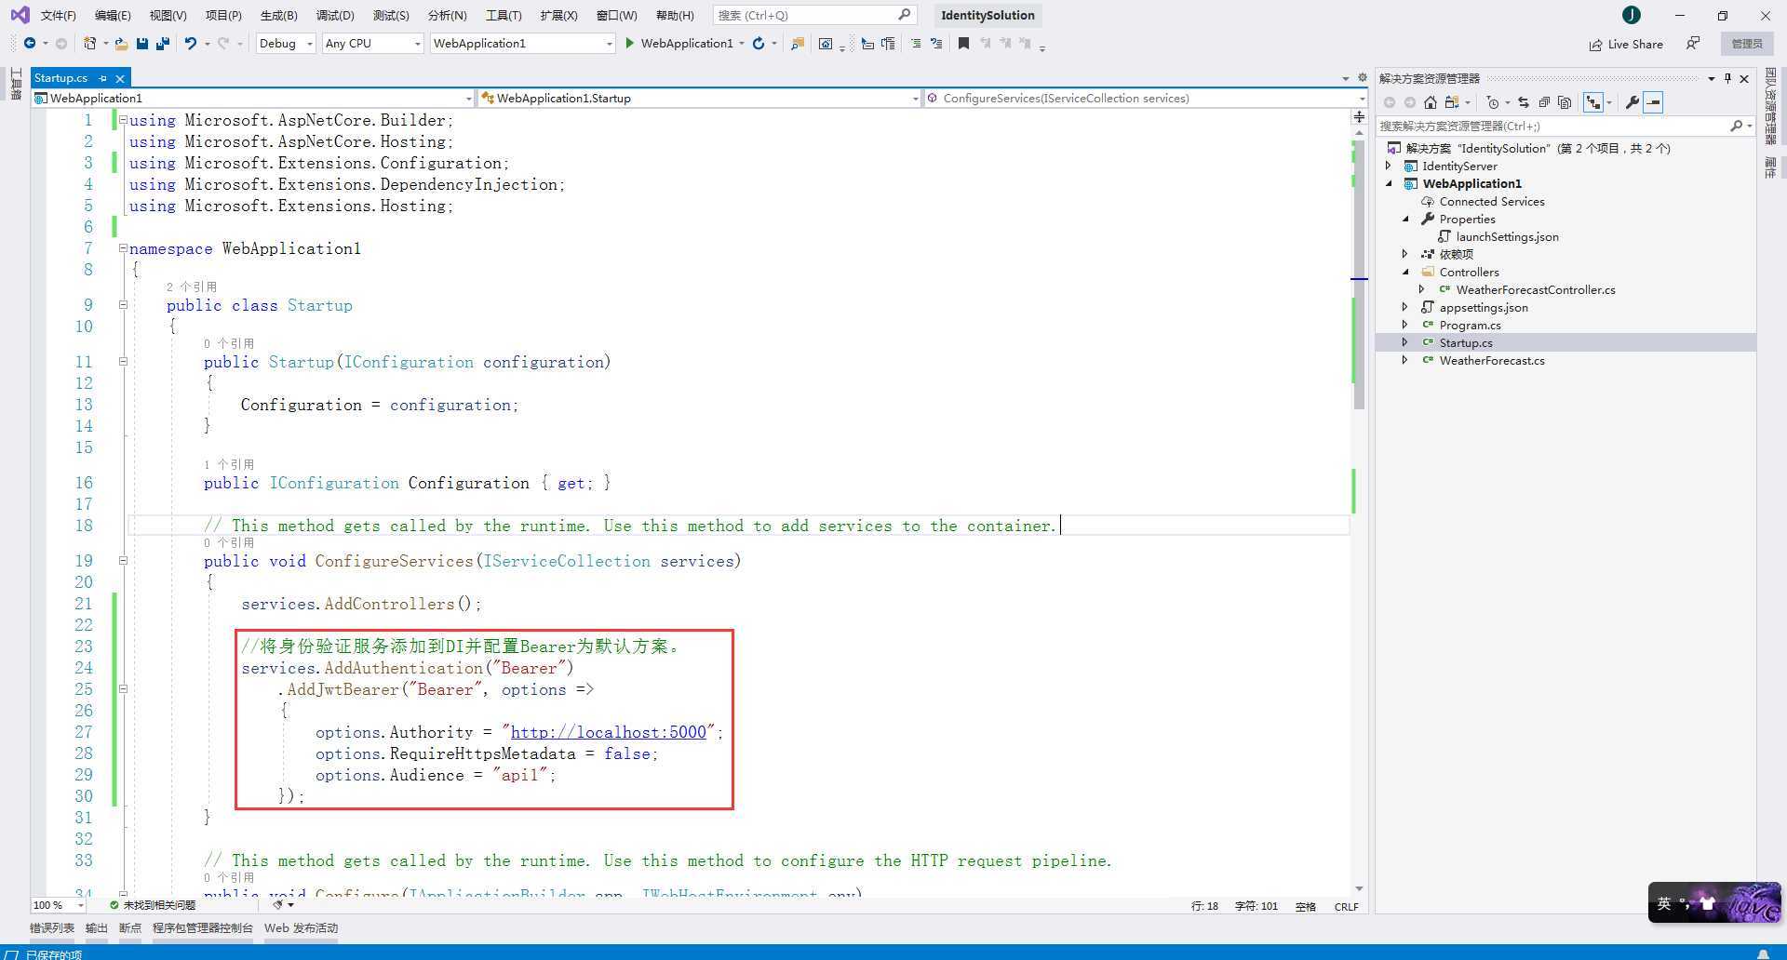Open the 编辑(E) menu
Screen dimensions: 1787x960
113,15
